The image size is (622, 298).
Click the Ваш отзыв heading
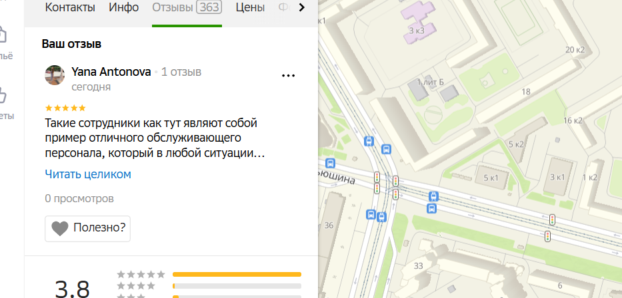tap(71, 44)
